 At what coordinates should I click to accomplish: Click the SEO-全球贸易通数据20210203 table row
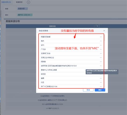(53, 104)
